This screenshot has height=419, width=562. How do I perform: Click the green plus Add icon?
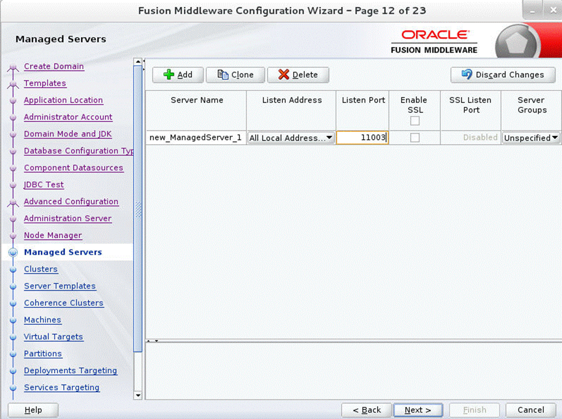(x=169, y=75)
